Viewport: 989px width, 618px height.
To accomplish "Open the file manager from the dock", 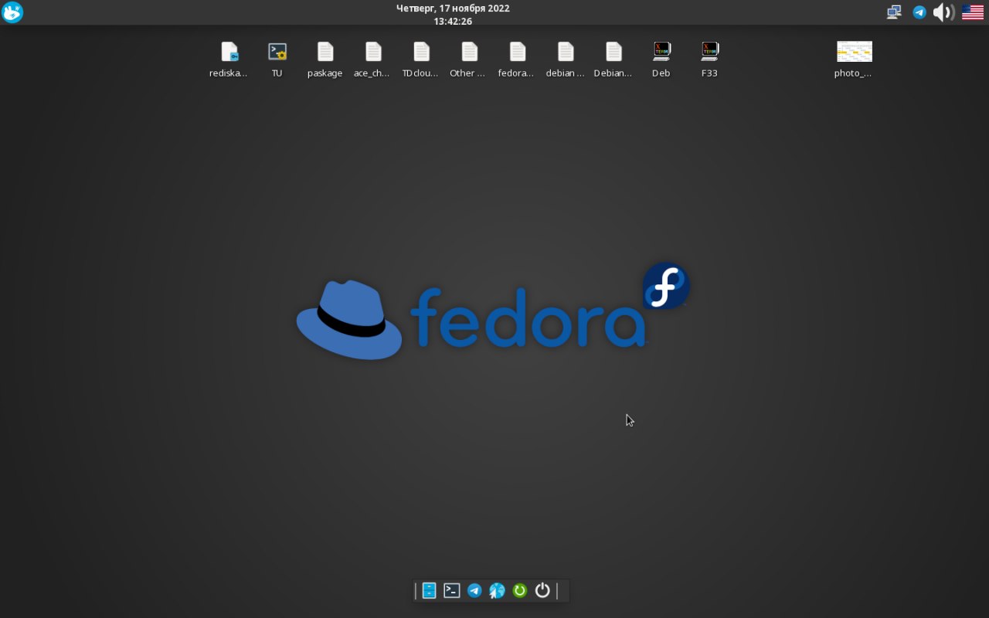I will pos(430,591).
